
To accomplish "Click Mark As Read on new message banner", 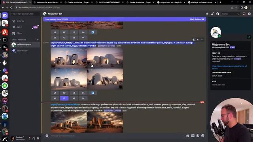I will coord(197,19).
